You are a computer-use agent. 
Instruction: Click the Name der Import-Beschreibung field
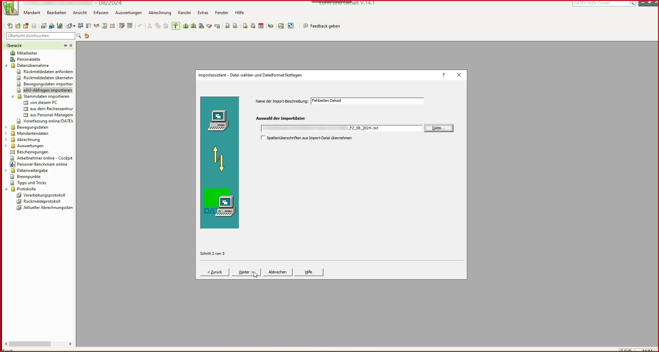pyautogui.click(x=367, y=101)
